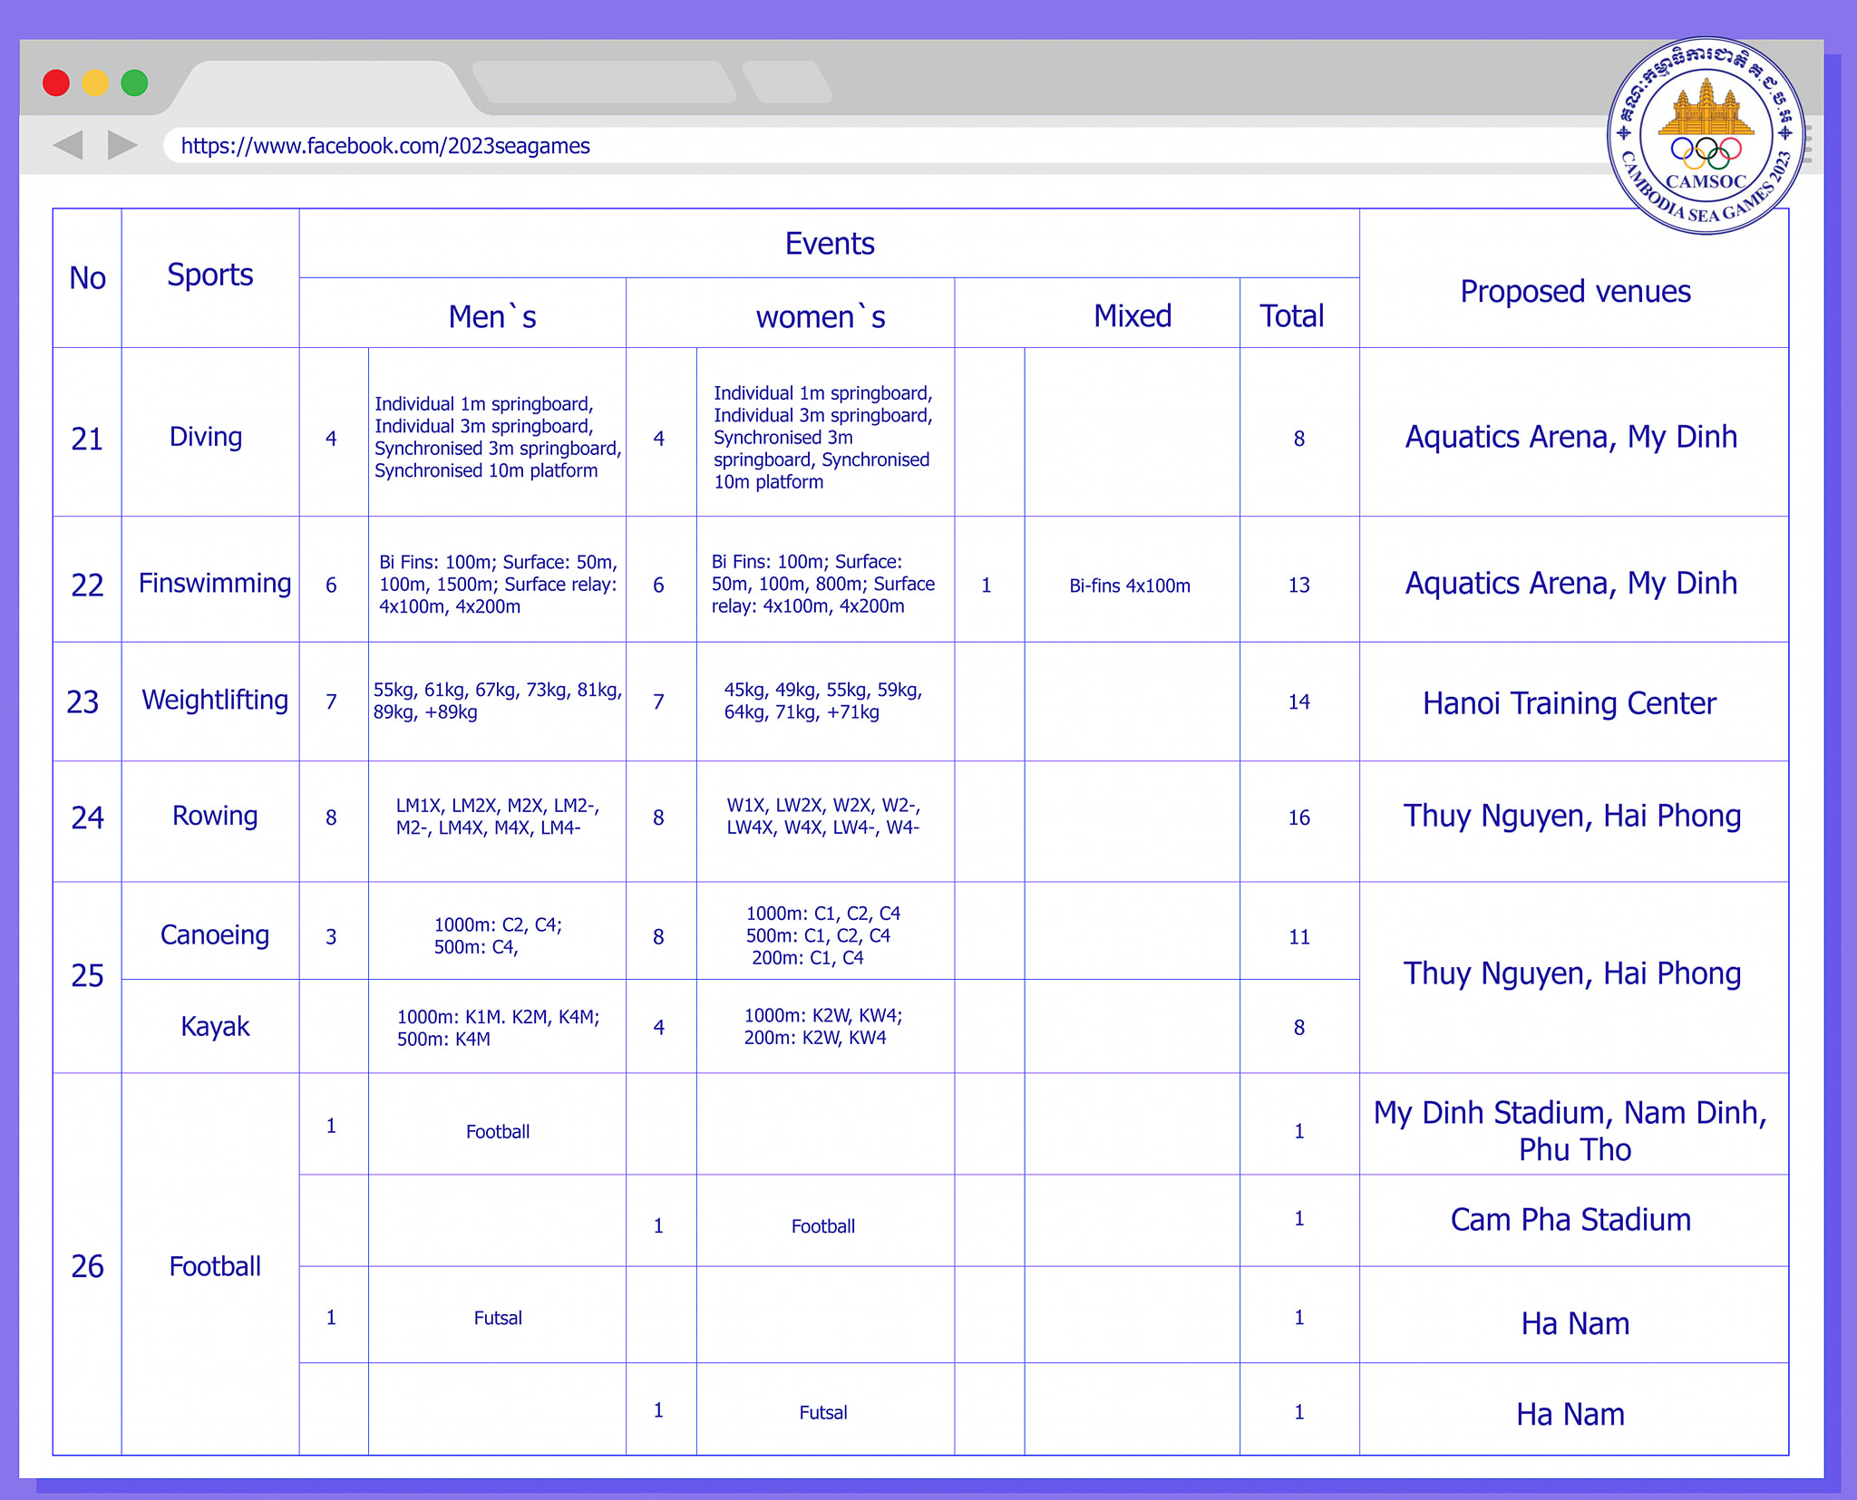Image resolution: width=1857 pixels, height=1500 pixels.
Task: Go forward with the right arrow
Action: (x=122, y=145)
